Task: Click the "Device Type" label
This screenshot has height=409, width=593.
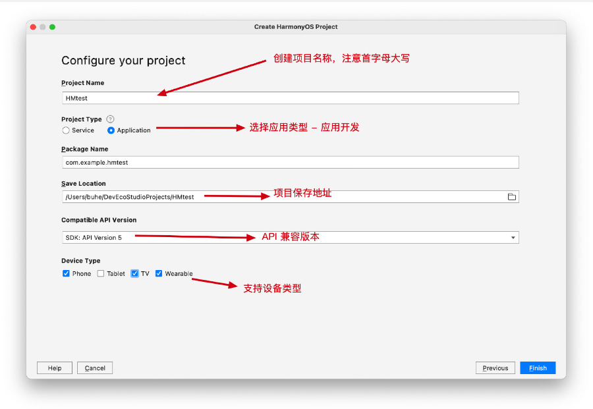Action: click(x=81, y=260)
